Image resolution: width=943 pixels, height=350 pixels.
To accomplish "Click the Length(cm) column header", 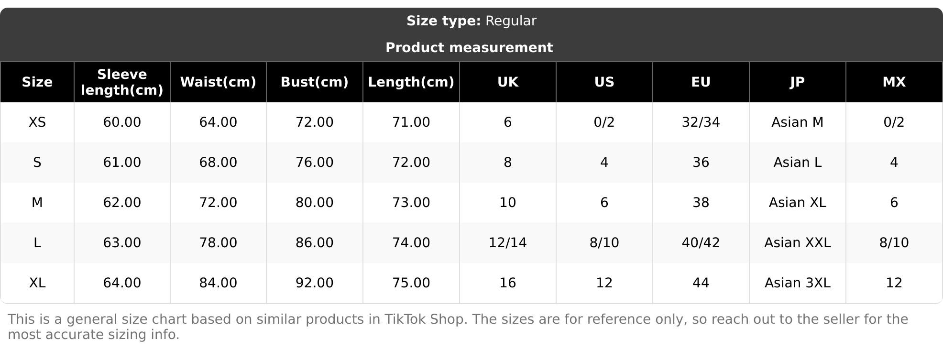I will pyautogui.click(x=411, y=82).
